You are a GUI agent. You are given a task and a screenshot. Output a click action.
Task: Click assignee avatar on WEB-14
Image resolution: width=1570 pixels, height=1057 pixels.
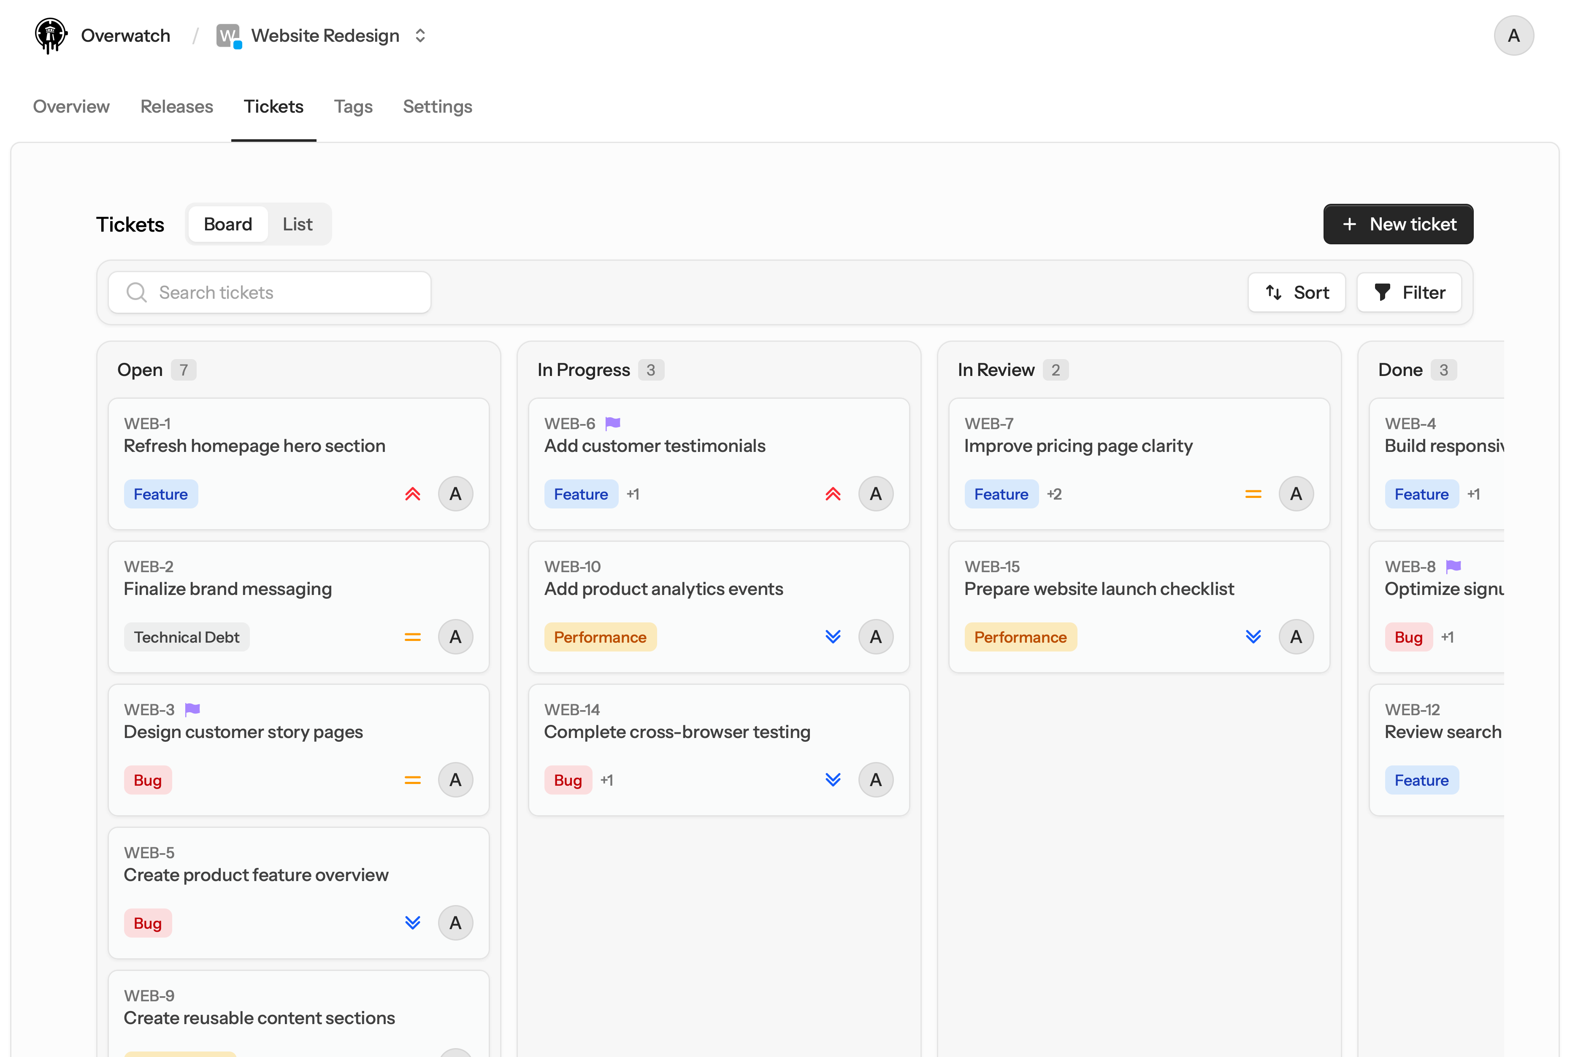coord(876,780)
